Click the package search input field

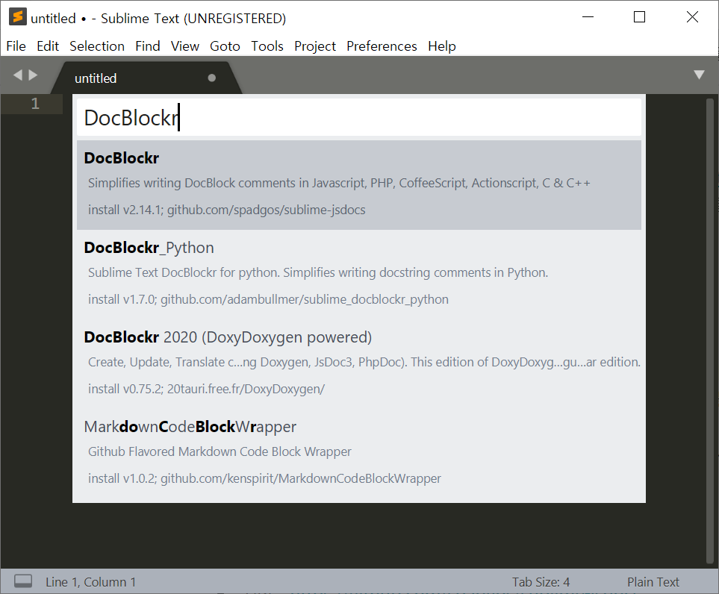pos(358,117)
